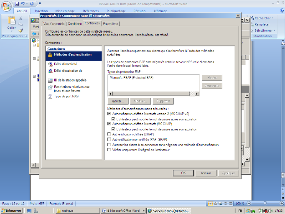Open the Affichage ribbon tab

(160, 11)
